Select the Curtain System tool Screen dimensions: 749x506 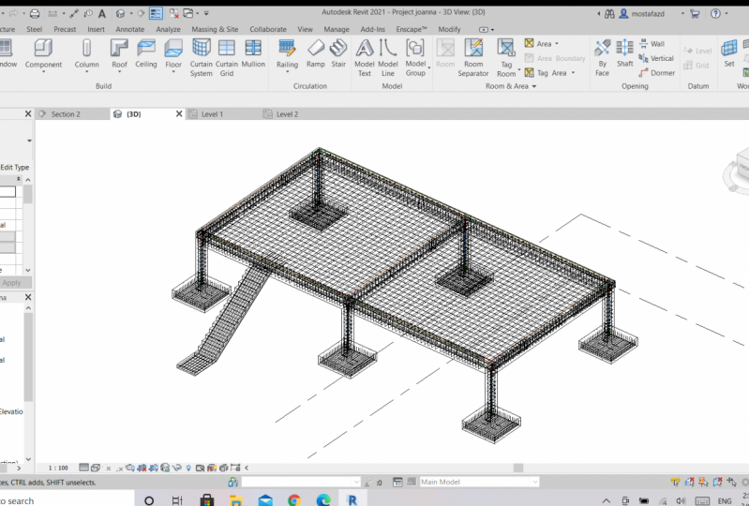click(202, 58)
